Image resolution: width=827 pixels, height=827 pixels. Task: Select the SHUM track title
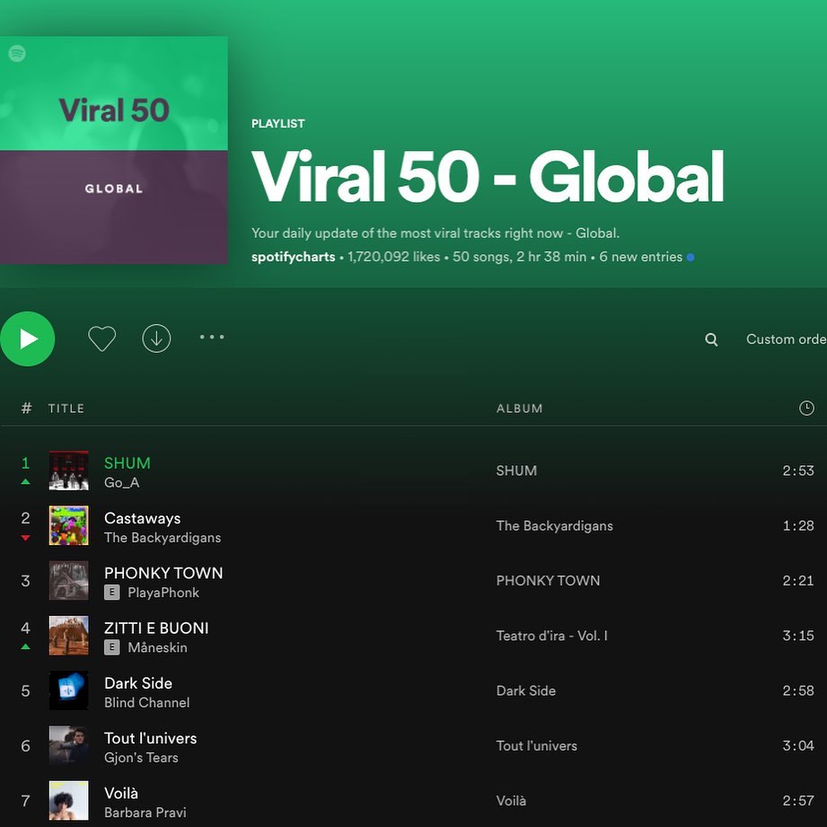click(x=128, y=463)
